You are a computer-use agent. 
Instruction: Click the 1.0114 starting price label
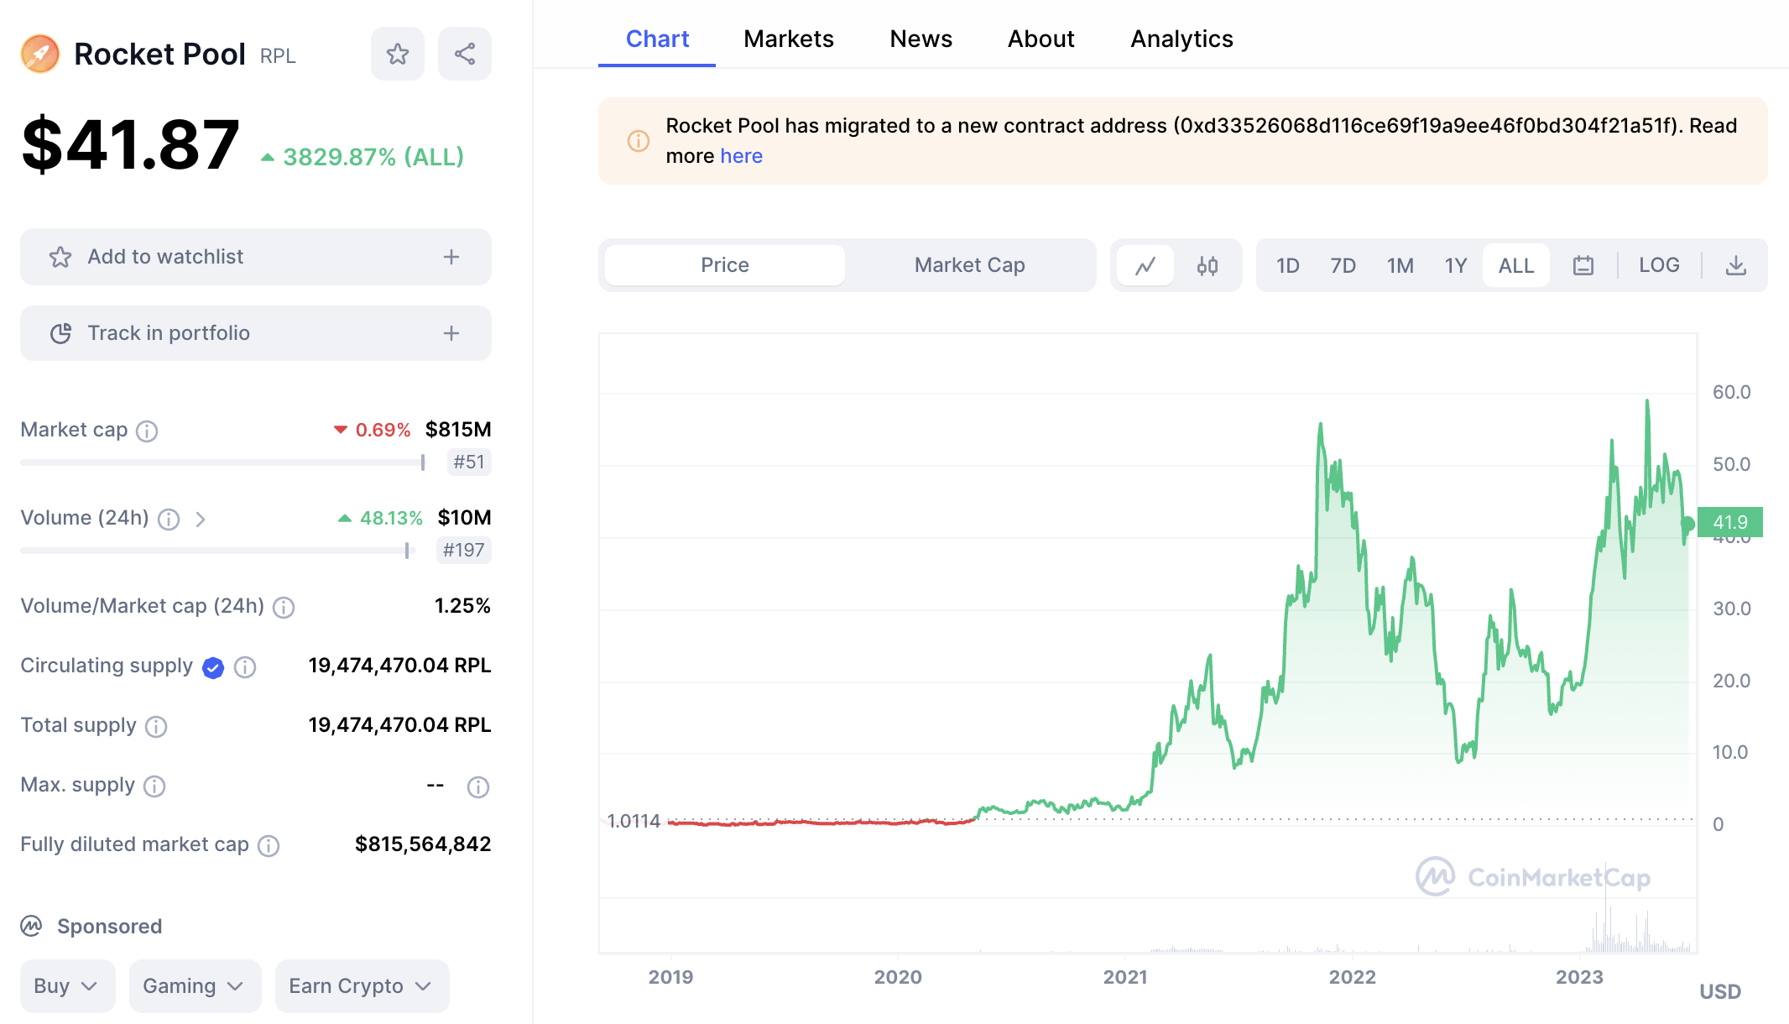(634, 821)
